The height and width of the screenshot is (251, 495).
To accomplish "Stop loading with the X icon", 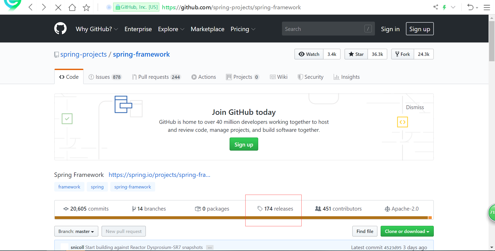I will pos(58,7).
